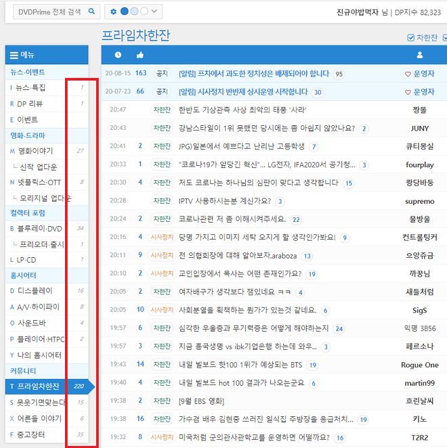Open post about LG전자 IFA2020

click(267, 165)
